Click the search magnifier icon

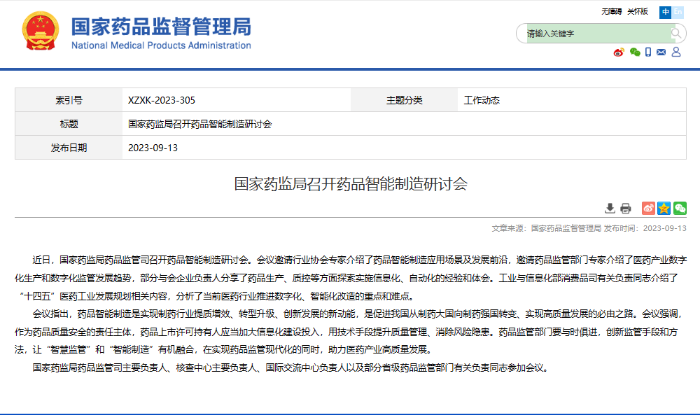click(676, 34)
